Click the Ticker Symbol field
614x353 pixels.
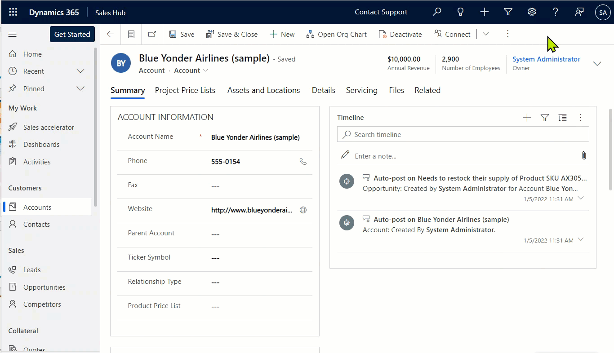point(215,258)
